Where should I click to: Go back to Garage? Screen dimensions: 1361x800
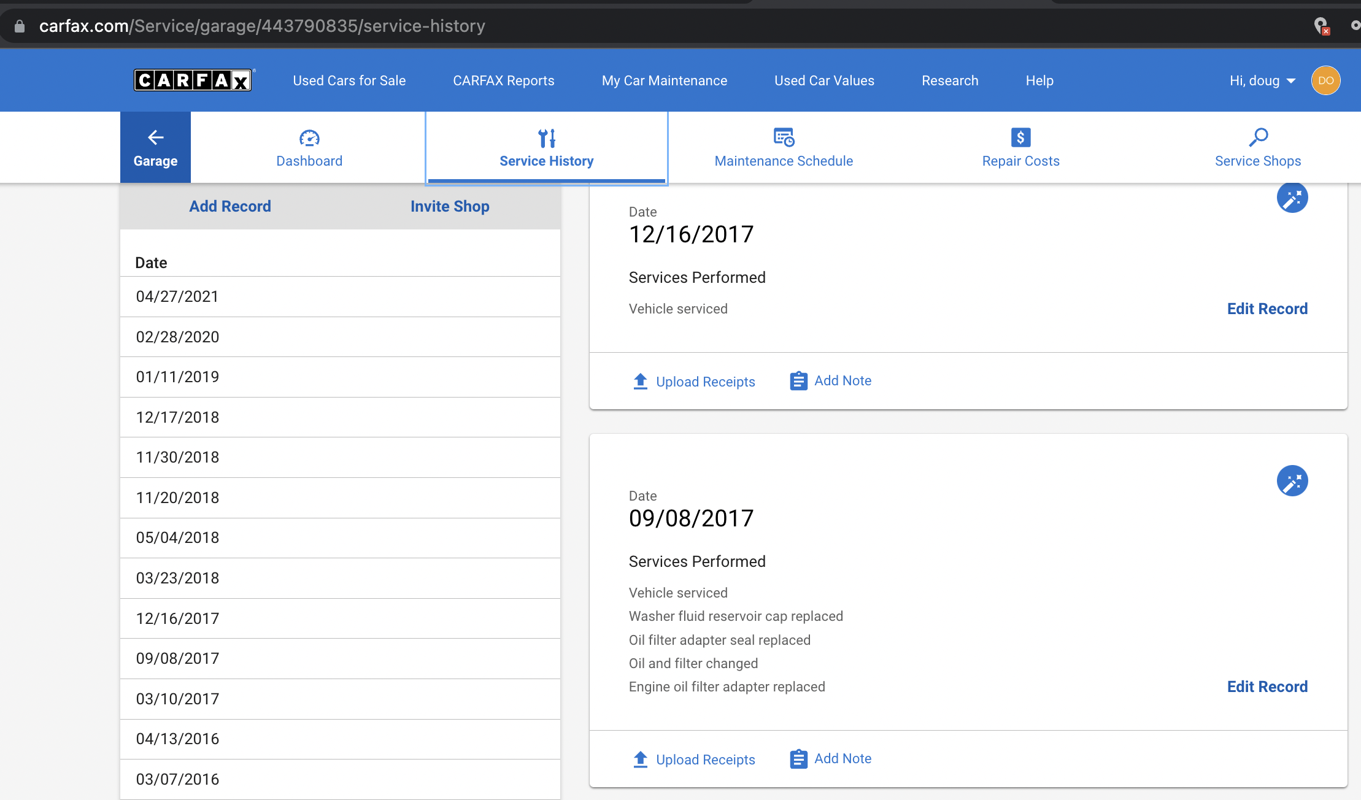155,147
